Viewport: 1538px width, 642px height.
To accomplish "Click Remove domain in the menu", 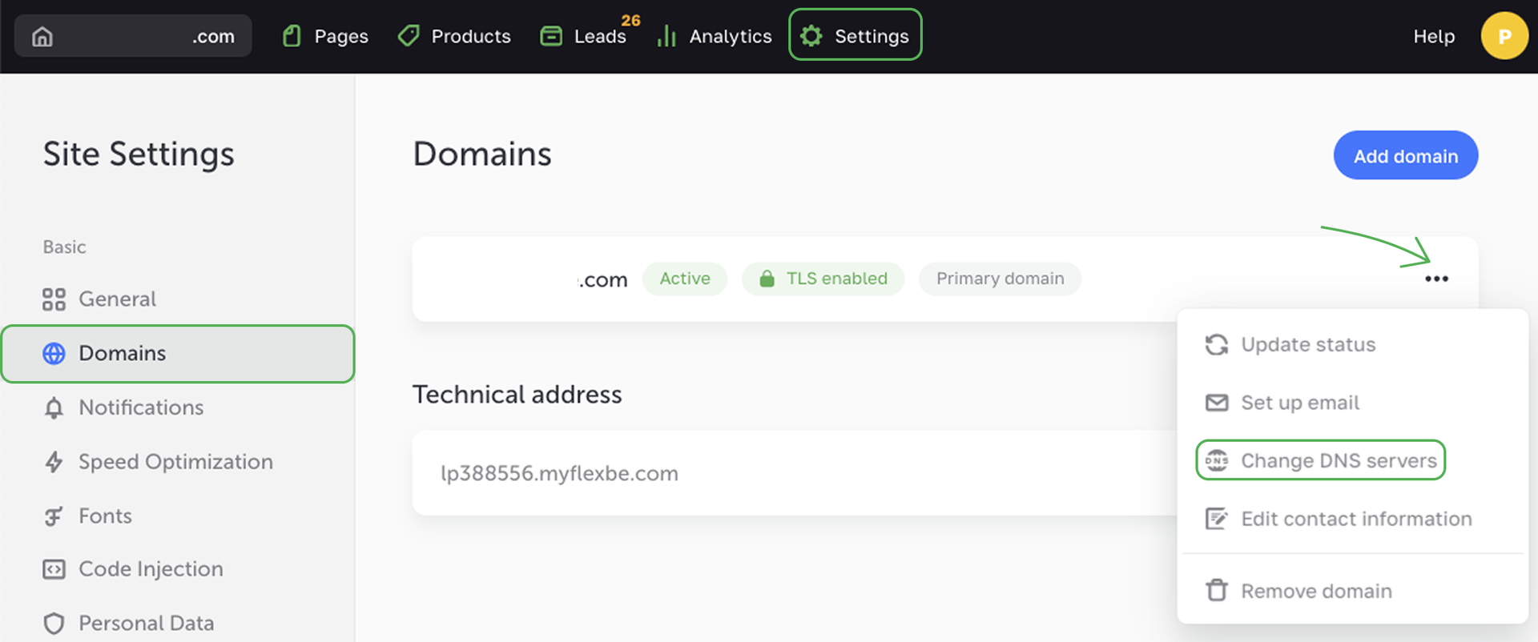I will tap(1315, 591).
